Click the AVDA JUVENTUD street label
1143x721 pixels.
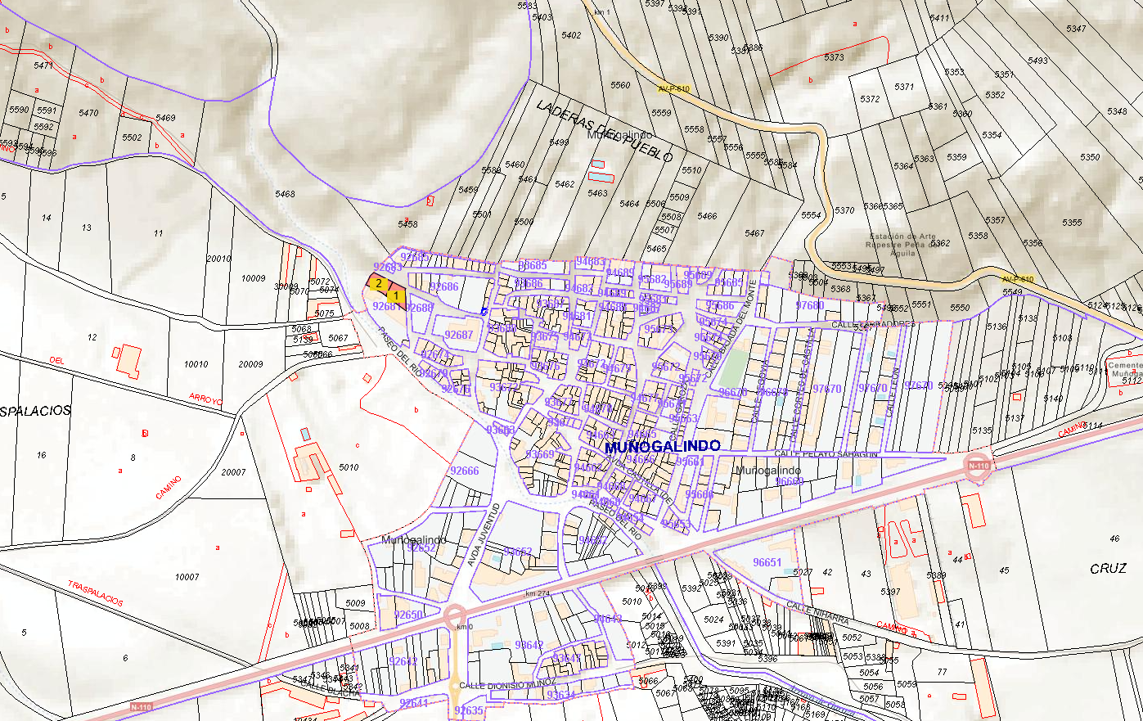click(x=483, y=535)
